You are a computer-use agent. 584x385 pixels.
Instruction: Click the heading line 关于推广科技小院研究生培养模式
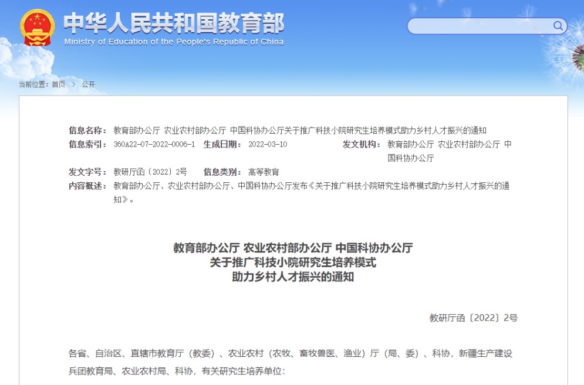pyautogui.click(x=293, y=263)
